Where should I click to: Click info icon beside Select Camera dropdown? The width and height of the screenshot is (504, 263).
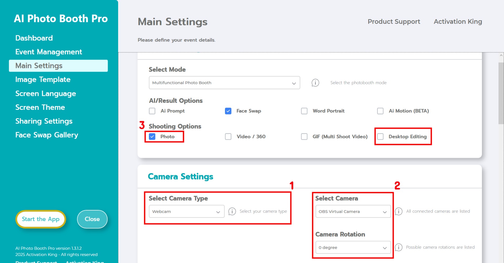[x=398, y=211]
